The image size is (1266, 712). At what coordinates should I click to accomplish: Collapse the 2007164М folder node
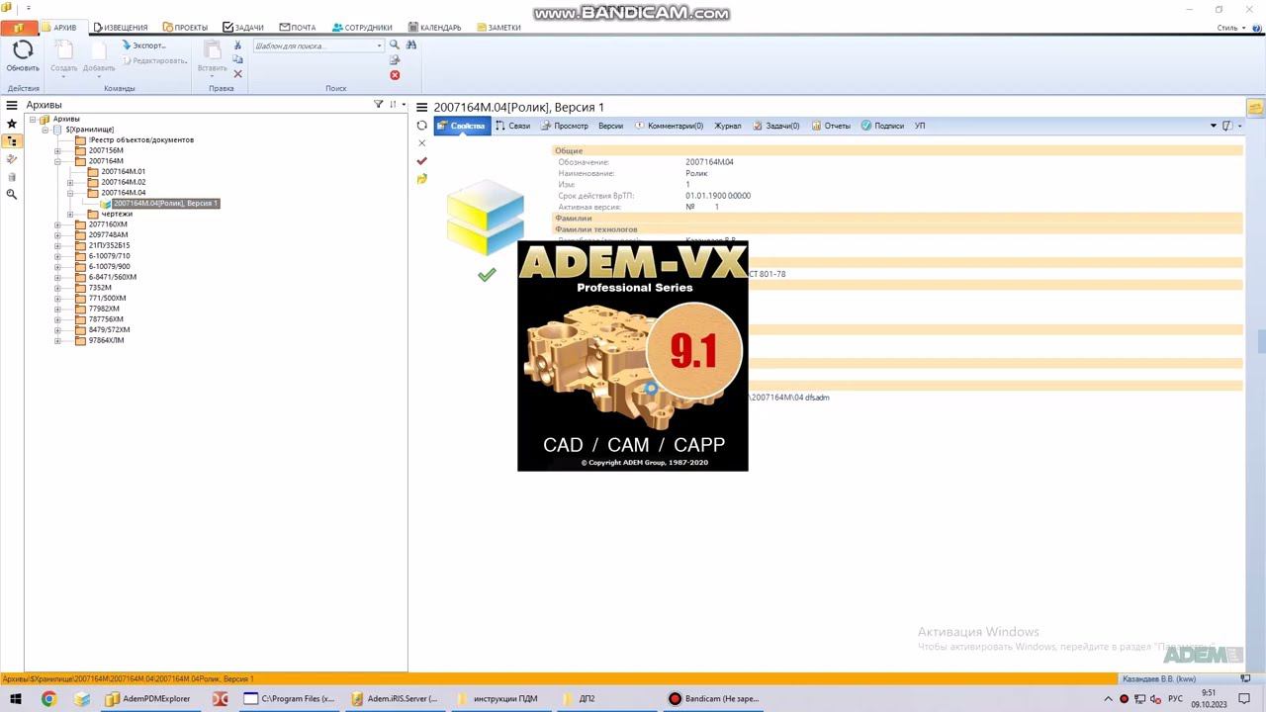point(57,161)
